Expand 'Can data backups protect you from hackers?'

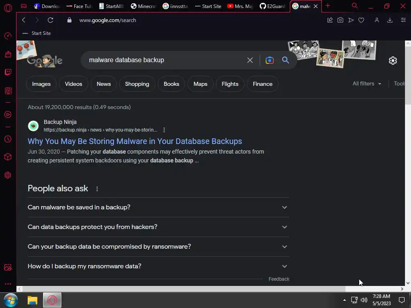(x=158, y=227)
